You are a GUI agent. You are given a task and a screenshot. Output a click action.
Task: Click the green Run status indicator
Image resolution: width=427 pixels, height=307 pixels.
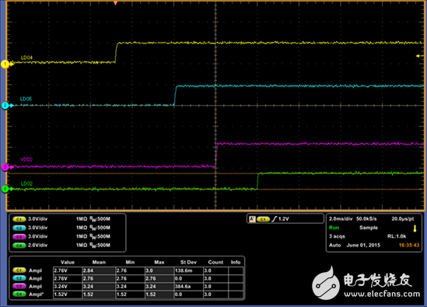point(334,228)
